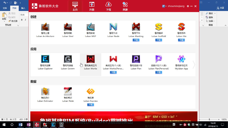Open the BIM Builder promotional banner
Screen dimensions: 228x128
coord(114,116)
